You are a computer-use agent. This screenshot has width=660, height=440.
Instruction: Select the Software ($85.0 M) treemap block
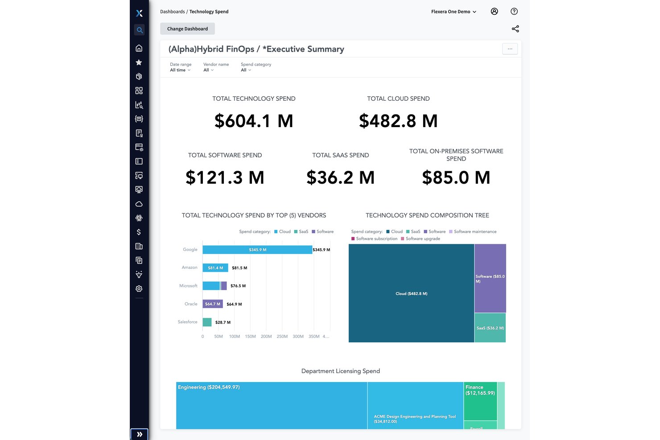coord(490,278)
